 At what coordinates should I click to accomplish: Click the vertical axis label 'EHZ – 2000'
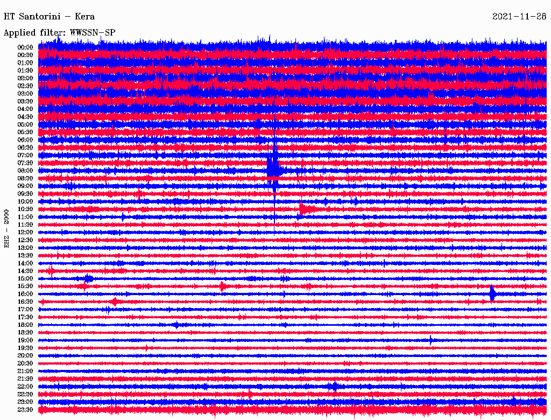(x=6, y=229)
